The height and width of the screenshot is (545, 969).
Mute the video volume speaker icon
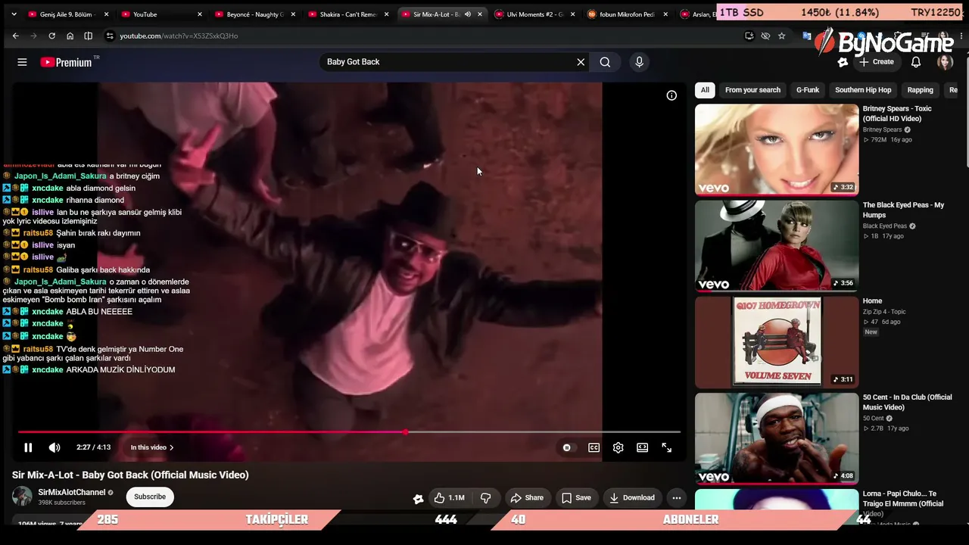55,447
